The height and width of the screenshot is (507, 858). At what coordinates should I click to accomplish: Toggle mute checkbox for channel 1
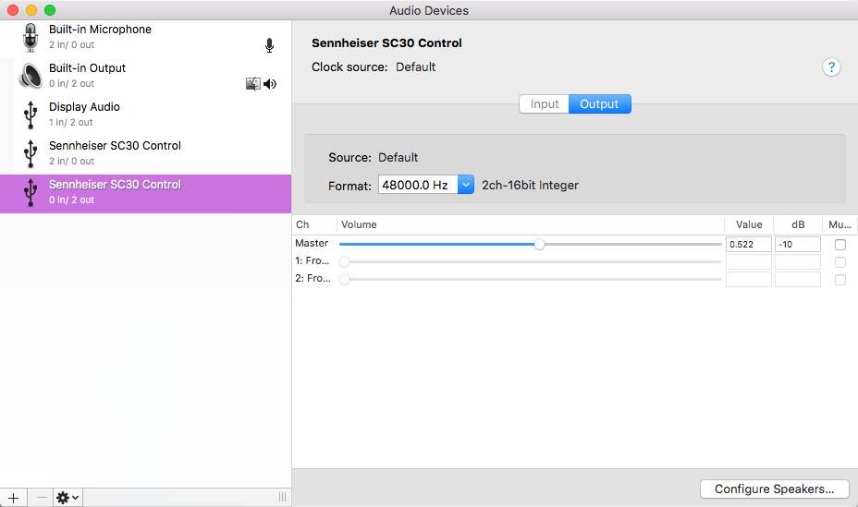[x=840, y=262]
